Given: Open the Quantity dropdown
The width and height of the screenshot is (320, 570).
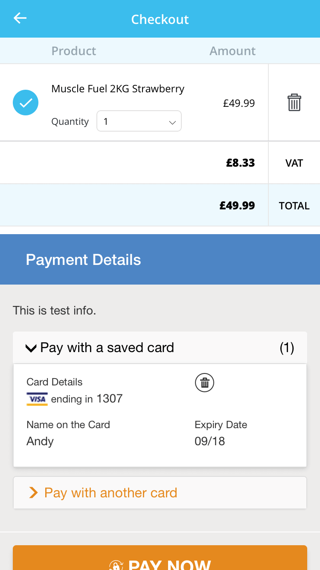Looking at the screenshot, I should (139, 121).
